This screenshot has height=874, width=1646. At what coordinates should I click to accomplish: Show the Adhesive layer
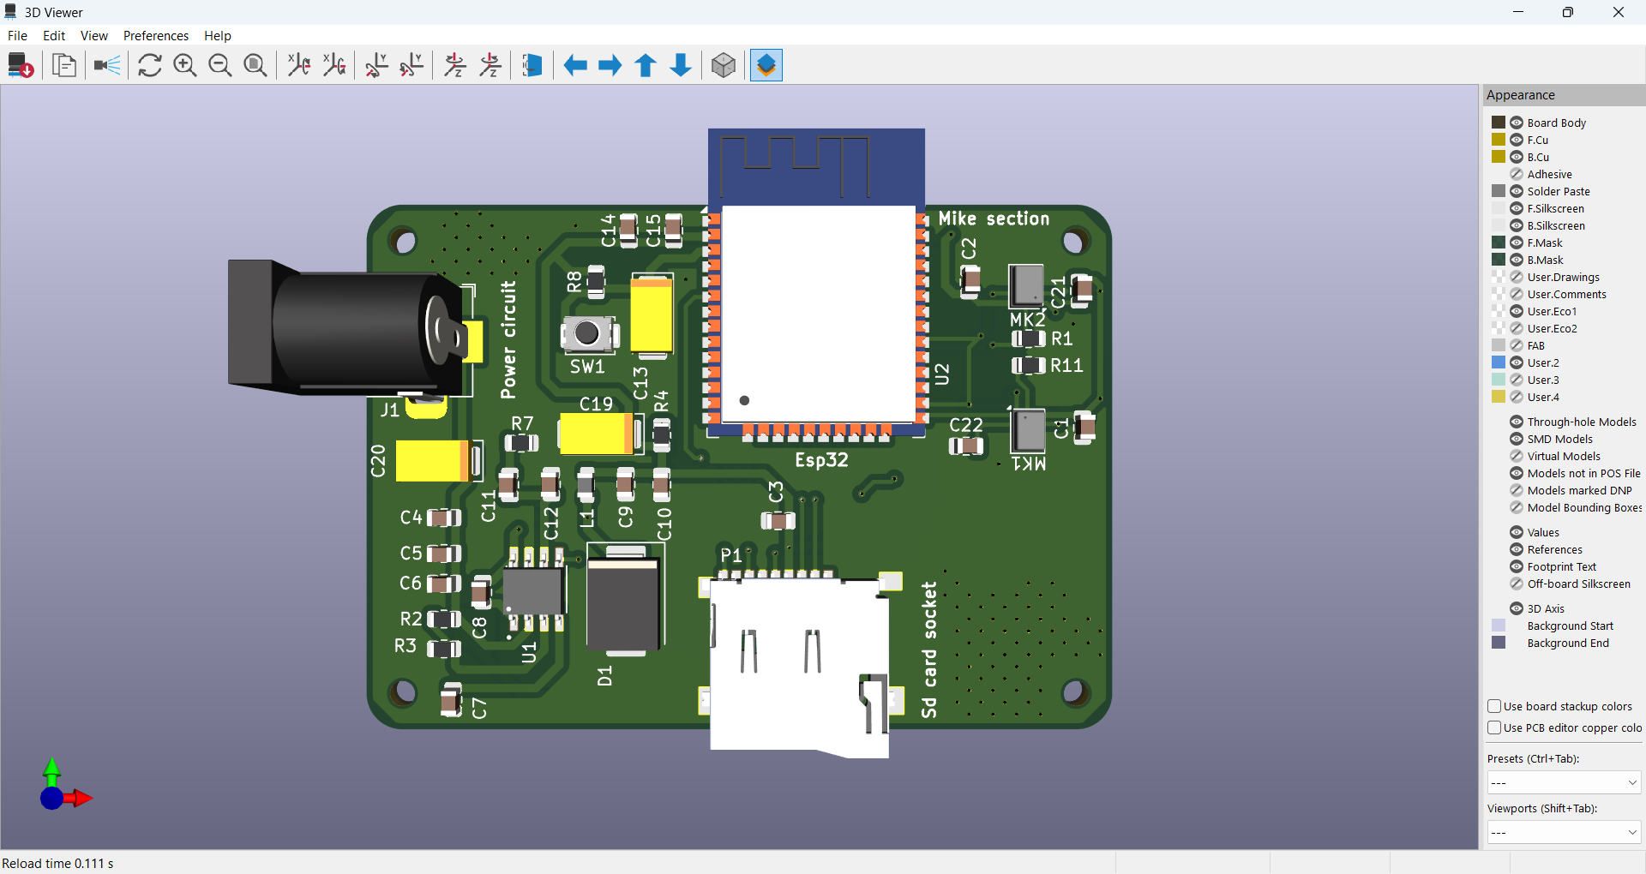(1517, 174)
